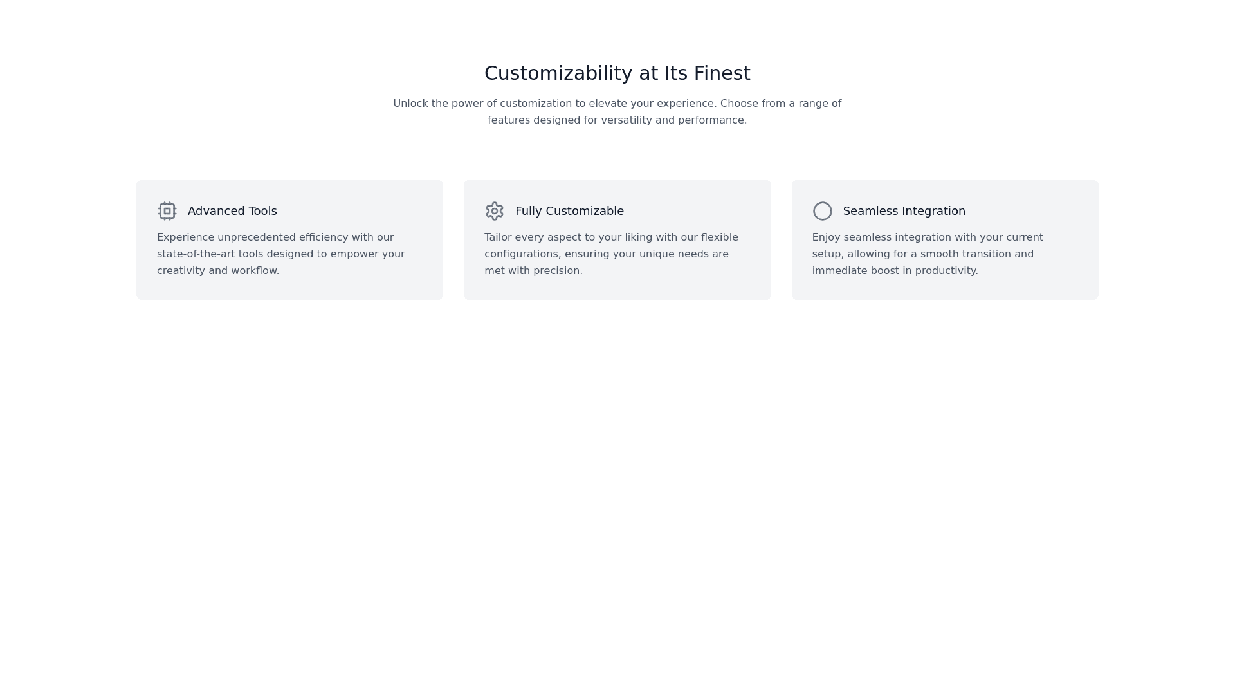Click the line "setup, allowing for a smooth transition and"
1235x695 pixels.
click(922, 254)
